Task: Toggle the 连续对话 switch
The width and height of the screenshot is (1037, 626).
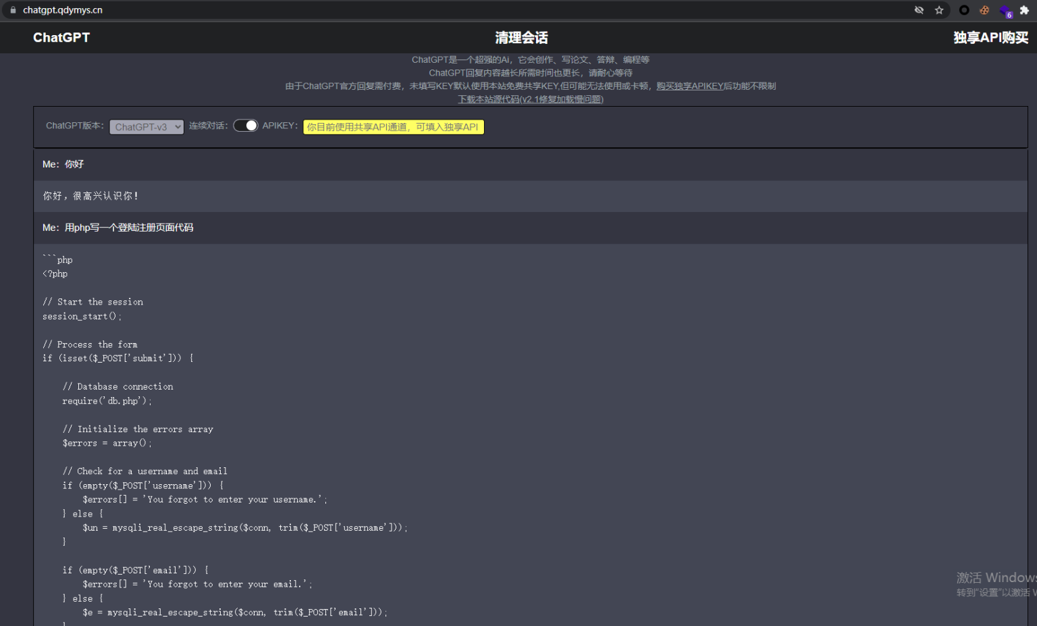Action: pos(246,126)
